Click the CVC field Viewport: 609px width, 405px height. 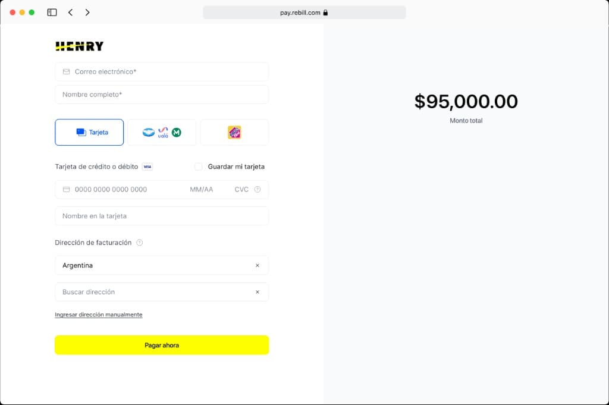coord(241,190)
